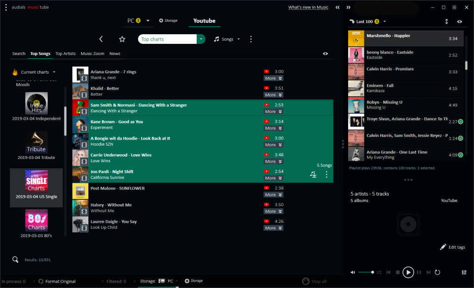Open the main menu three-dot icon

click(x=6, y=7)
